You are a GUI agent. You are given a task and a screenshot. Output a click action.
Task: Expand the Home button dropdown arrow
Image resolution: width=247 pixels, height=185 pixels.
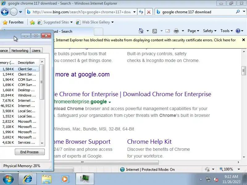tap(148, 31)
